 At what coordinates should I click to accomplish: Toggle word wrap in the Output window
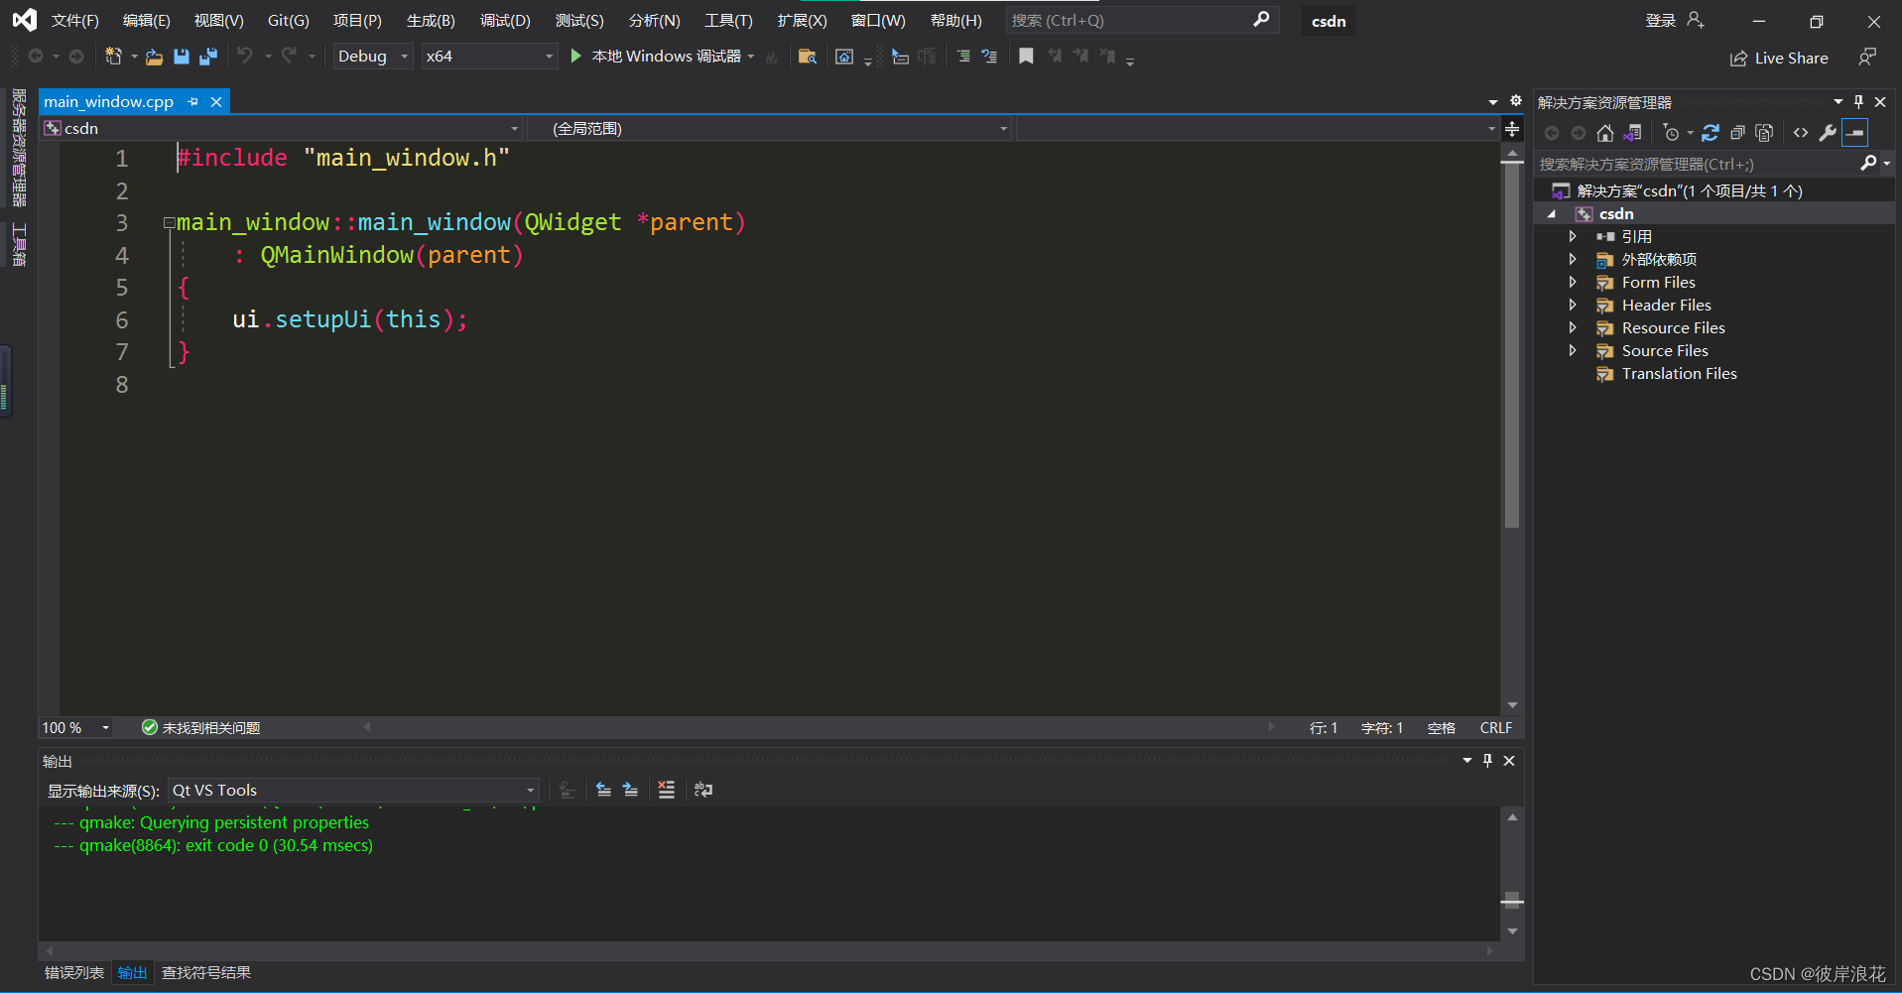703,790
